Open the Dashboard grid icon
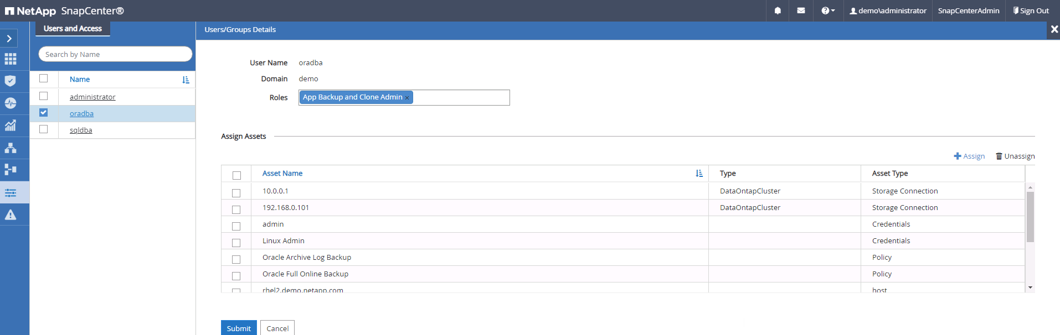Viewport: 1060px width, 335px height. click(11, 59)
